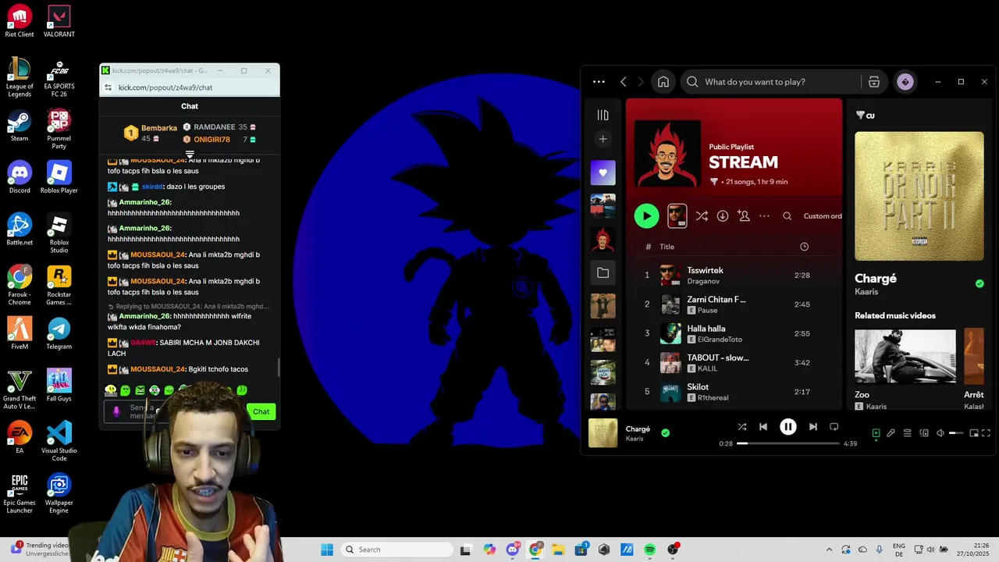
Task: Enter Spotify fullscreen mode
Action: pyautogui.click(x=987, y=433)
